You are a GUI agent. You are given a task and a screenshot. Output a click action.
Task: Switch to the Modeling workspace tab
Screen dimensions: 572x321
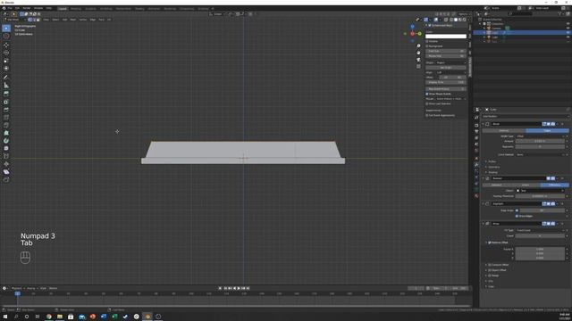[76, 8]
